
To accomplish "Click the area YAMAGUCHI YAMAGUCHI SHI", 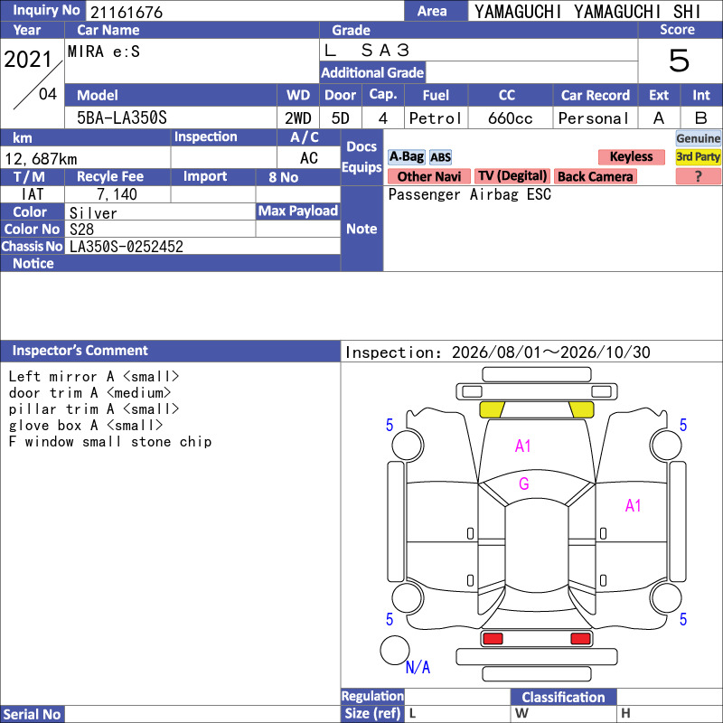I will [587, 12].
